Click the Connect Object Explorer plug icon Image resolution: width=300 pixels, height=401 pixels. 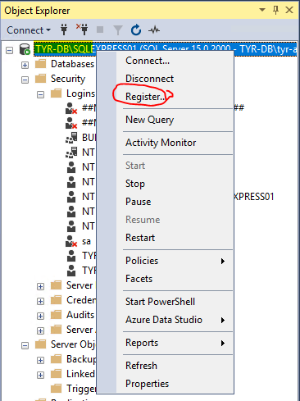pyautogui.click(x=64, y=30)
